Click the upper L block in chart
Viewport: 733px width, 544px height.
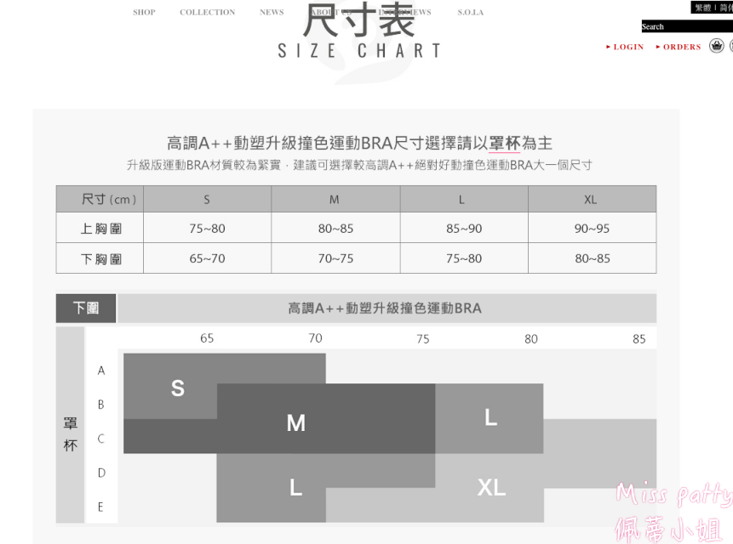point(490,418)
